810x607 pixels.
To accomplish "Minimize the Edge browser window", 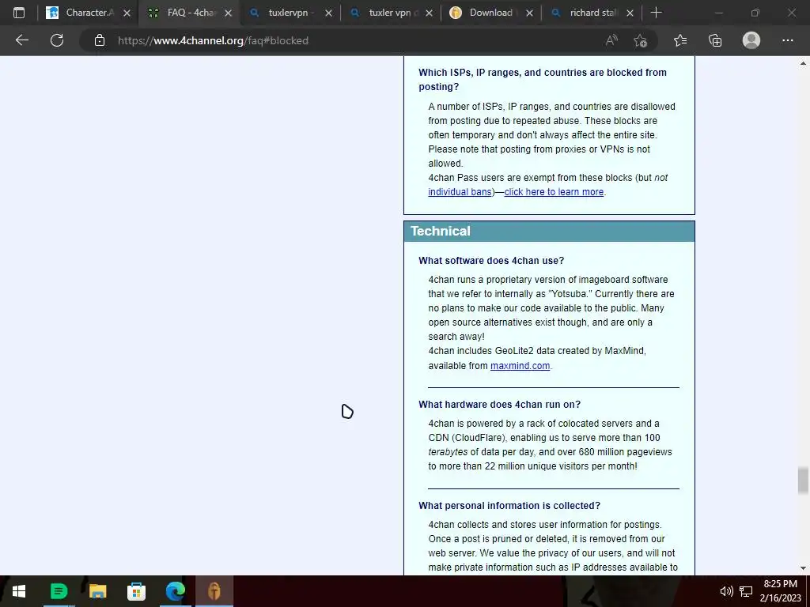I will tap(718, 13).
